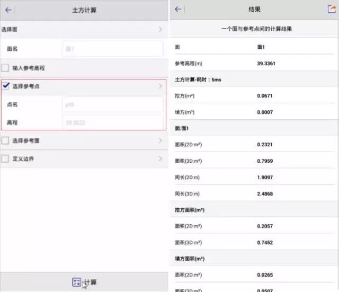Click the 周长(2D:m) label
The image size is (339, 292).
[x=187, y=178]
